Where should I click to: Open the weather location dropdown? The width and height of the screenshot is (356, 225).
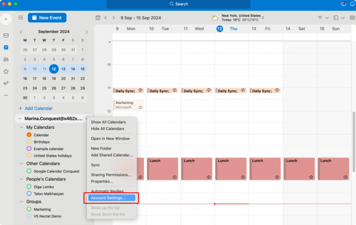(x=263, y=18)
